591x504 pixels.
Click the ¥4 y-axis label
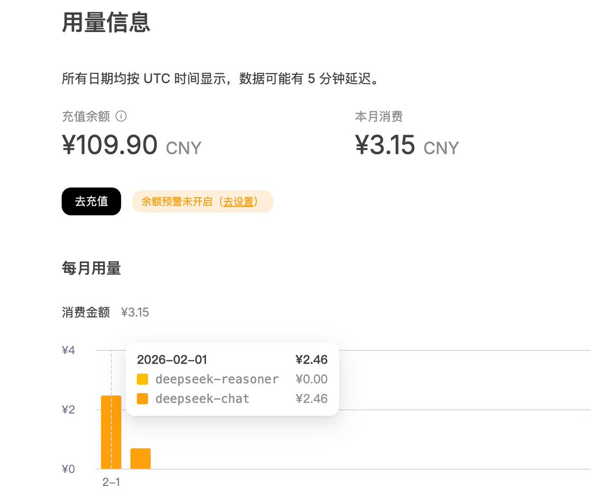pos(68,350)
